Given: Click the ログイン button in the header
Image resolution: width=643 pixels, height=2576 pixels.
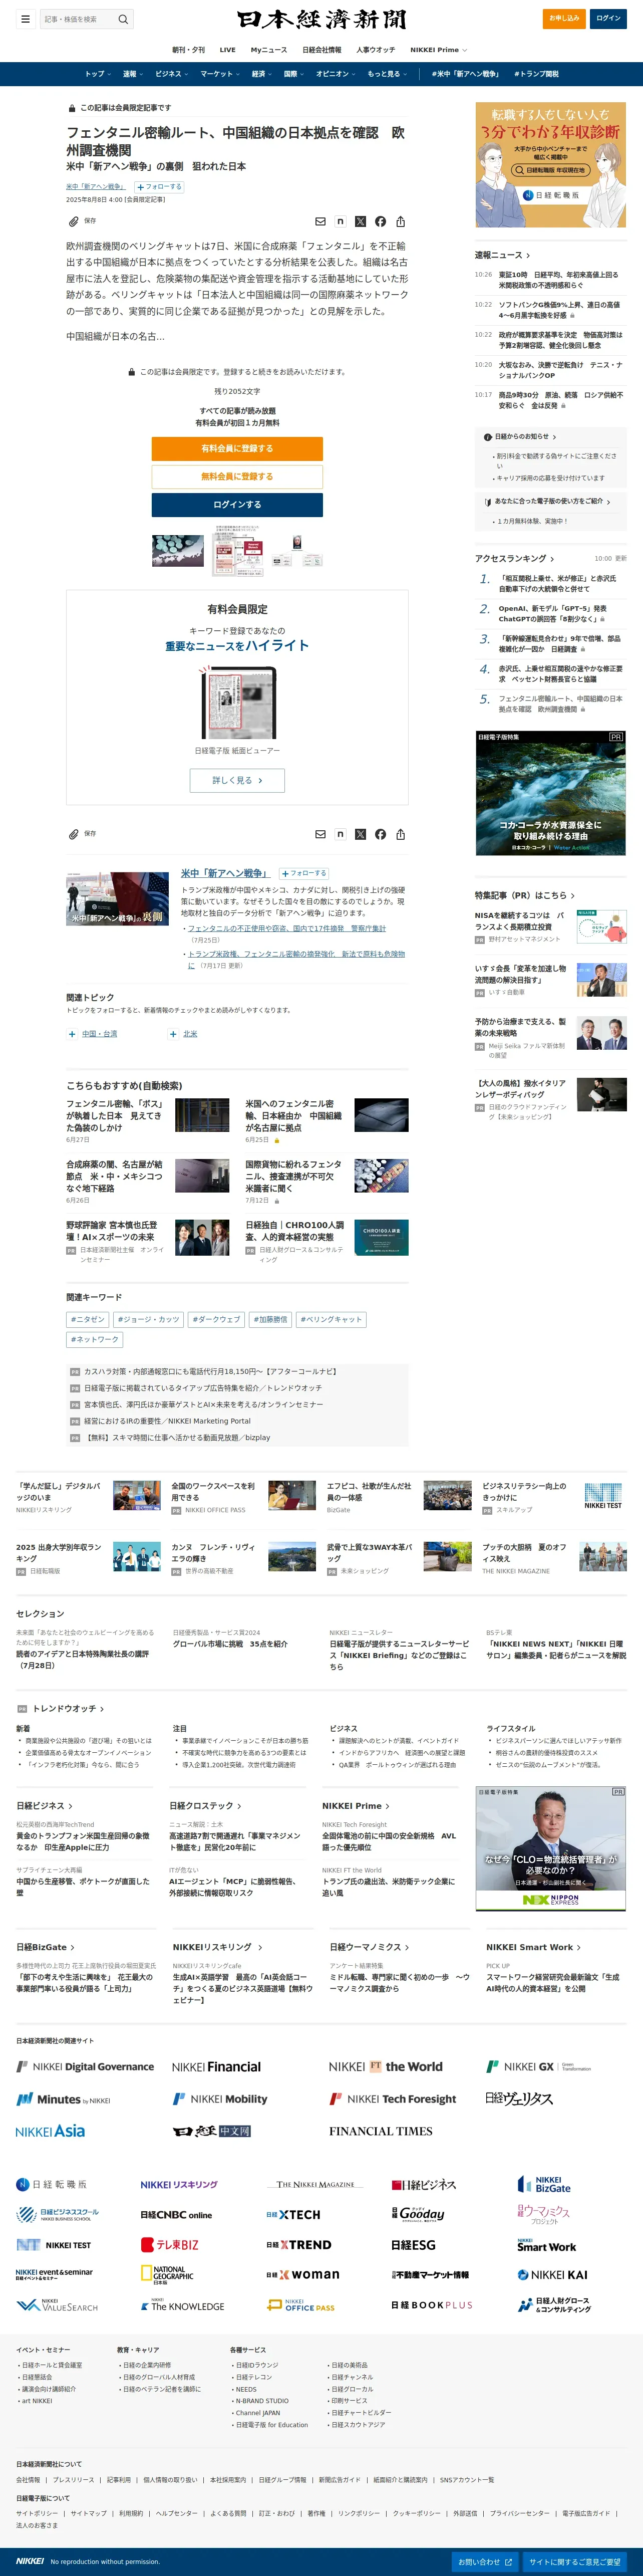Looking at the screenshot, I should [x=608, y=18].
